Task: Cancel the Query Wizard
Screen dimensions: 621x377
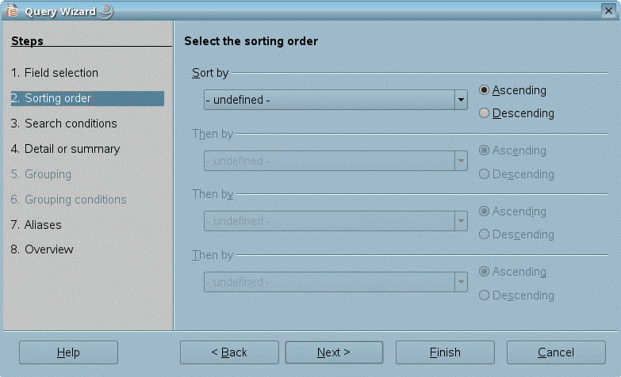Action: (555, 352)
